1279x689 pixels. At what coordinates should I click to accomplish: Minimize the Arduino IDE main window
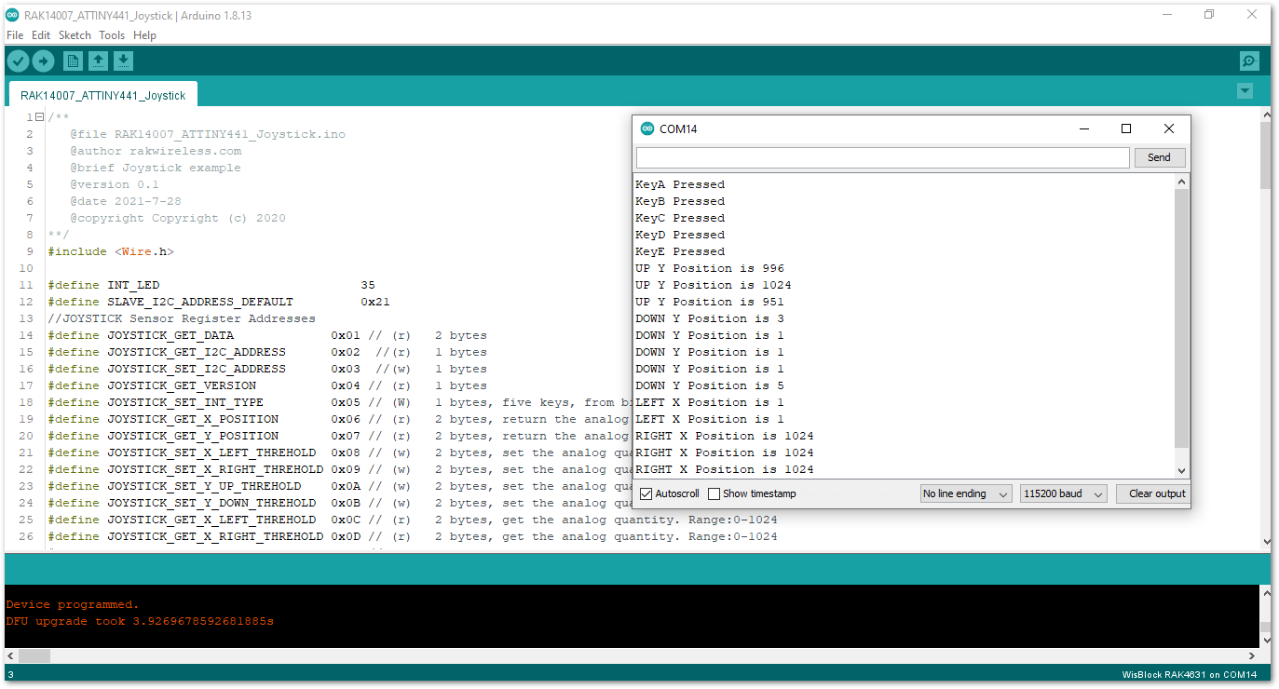coord(1167,15)
